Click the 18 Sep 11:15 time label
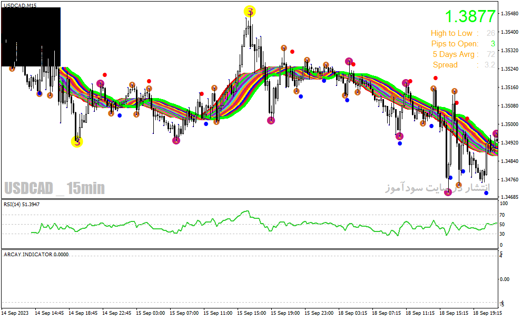This screenshot has height=319, width=522. [420, 313]
